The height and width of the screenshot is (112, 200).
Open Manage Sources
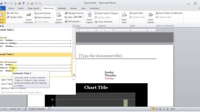pyautogui.click(x=74, y=13)
